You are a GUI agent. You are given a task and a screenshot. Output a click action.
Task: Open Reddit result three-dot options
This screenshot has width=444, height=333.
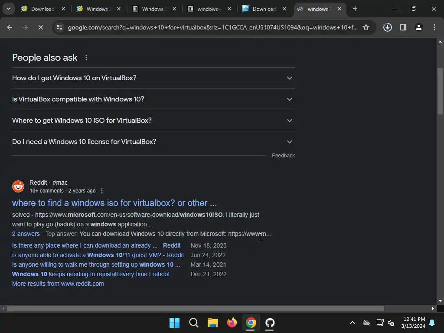(x=101, y=191)
